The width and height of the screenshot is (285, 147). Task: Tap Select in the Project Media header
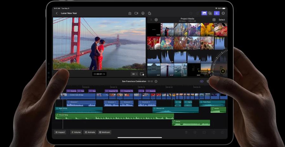point(222,20)
